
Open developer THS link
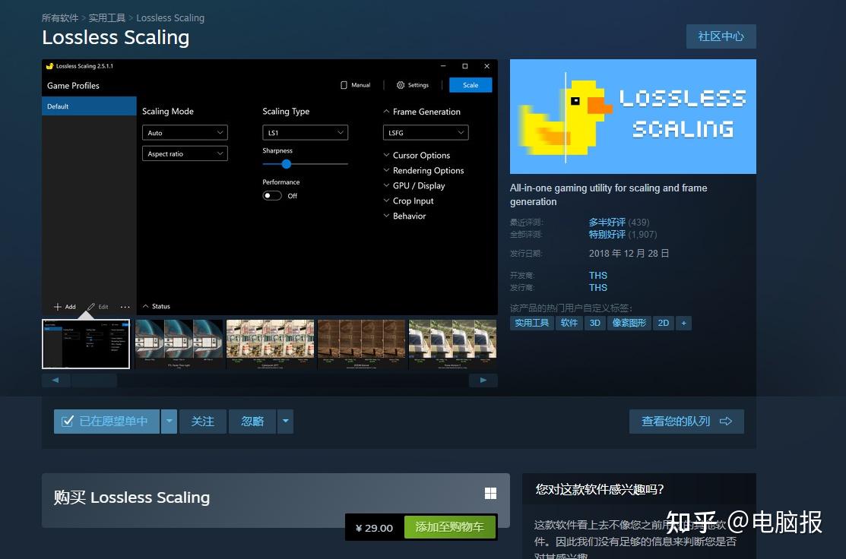(597, 276)
